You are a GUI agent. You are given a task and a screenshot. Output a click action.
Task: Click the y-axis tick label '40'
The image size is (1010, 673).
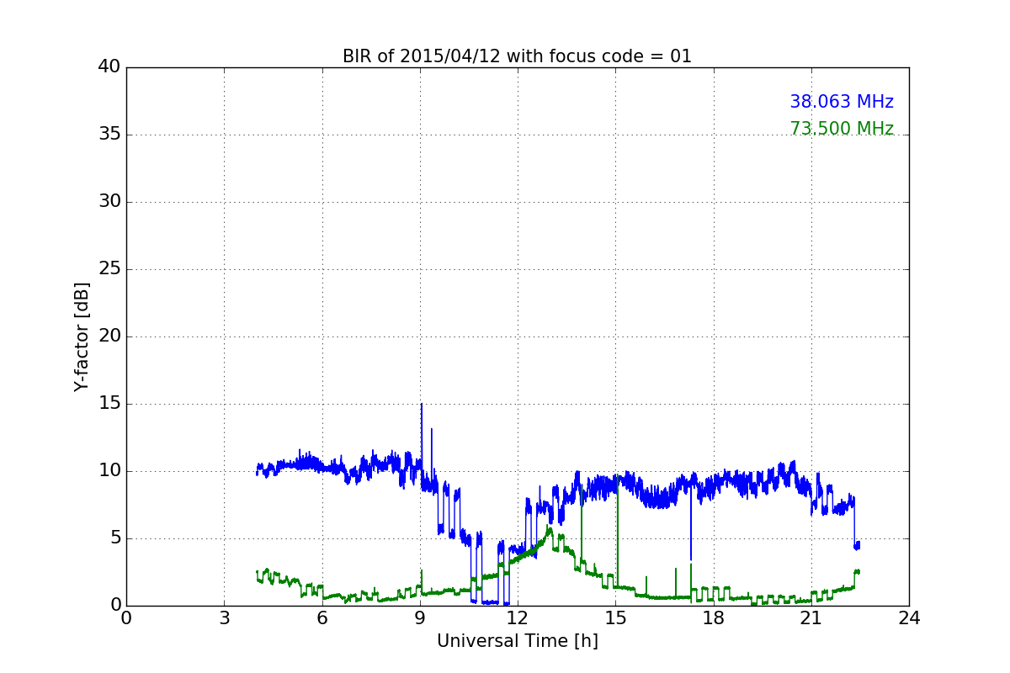[109, 67]
